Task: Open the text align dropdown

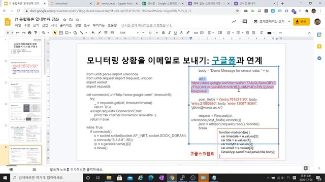Action: click(211, 33)
